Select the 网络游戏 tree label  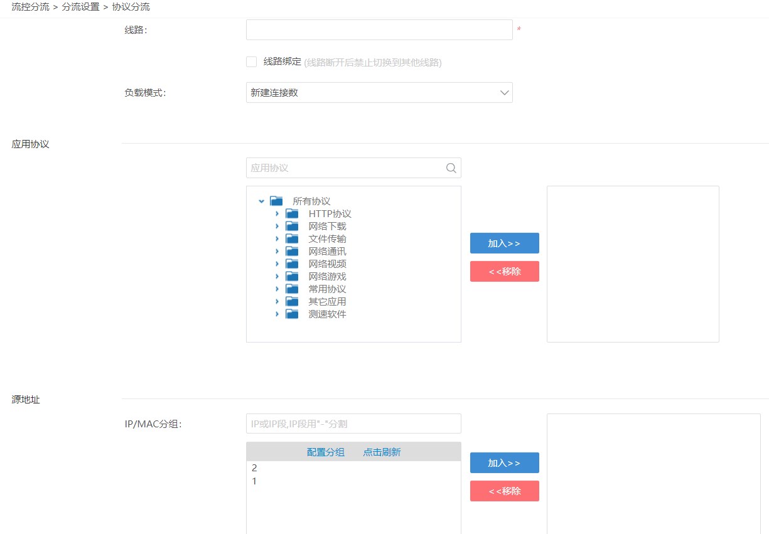pyautogui.click(x=327, y=277)
